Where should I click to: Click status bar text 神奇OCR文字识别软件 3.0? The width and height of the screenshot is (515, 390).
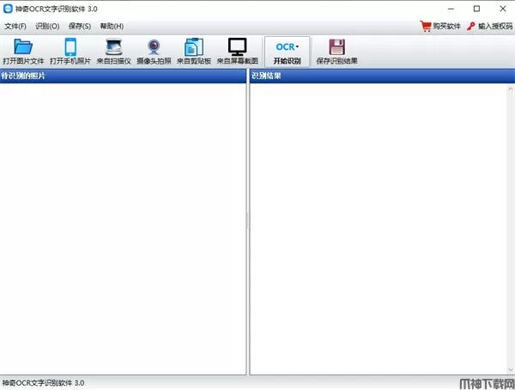[44, 383]
